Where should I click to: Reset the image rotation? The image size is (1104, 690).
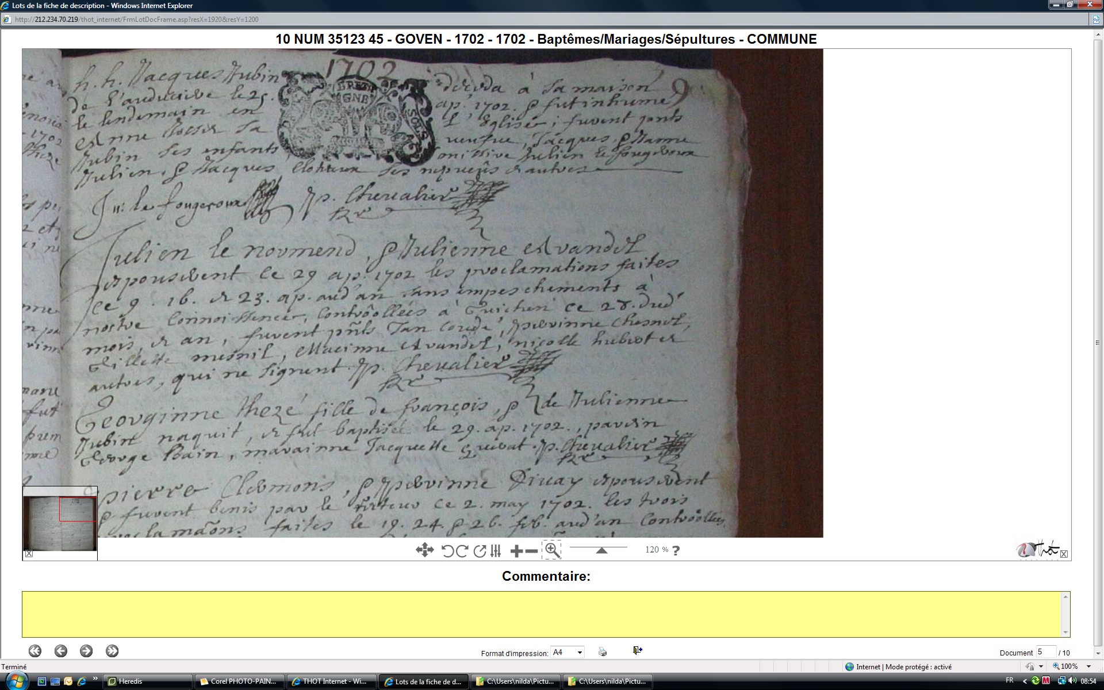pos(480,551)
